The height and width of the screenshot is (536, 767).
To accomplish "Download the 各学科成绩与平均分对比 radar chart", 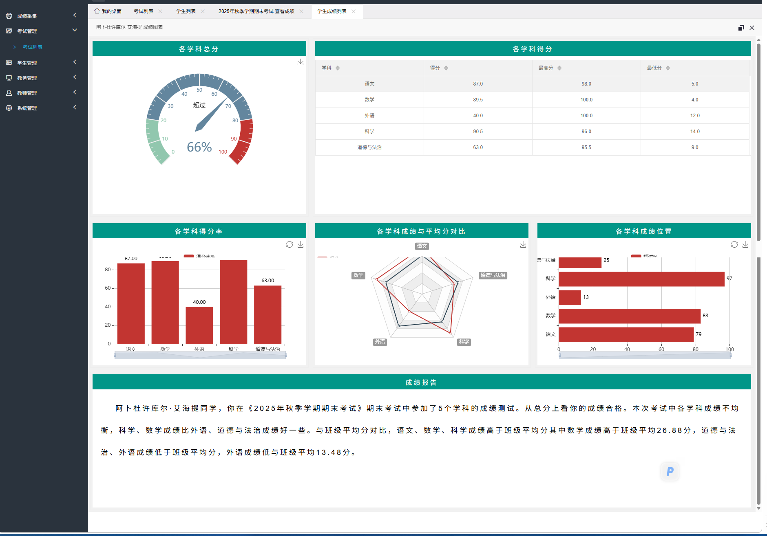I will click(523, 244).
